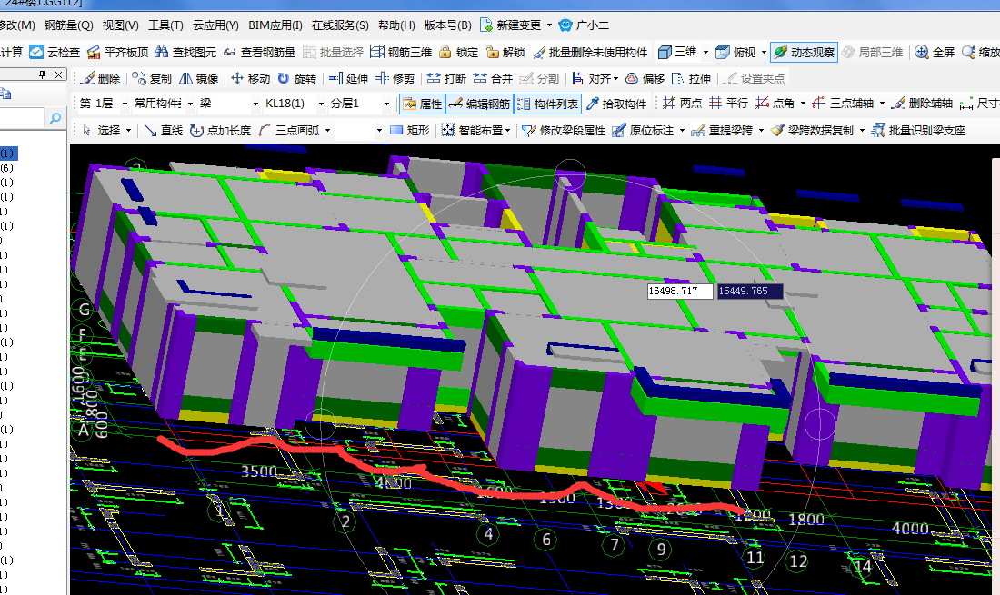Click 原位标注 tool

tap(643, 130)
